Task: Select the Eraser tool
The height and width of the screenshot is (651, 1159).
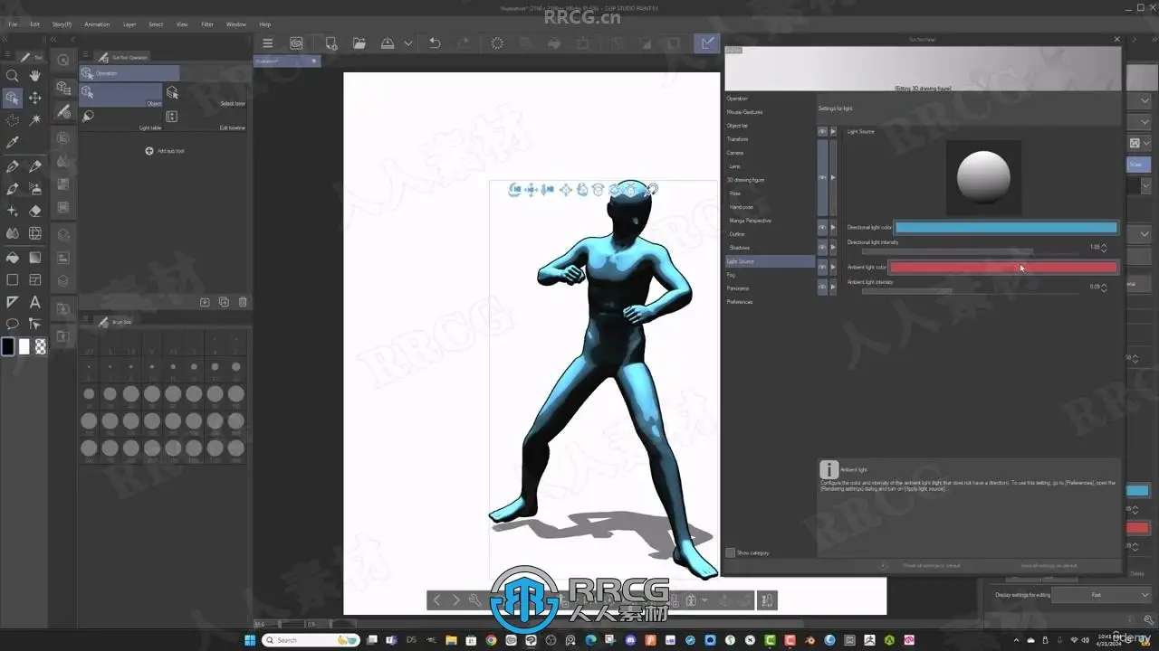Action: (35, 211)
